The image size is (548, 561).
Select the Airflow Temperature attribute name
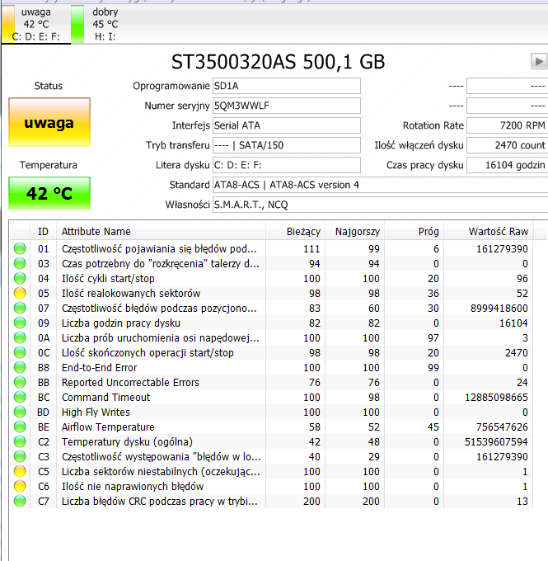108,427
